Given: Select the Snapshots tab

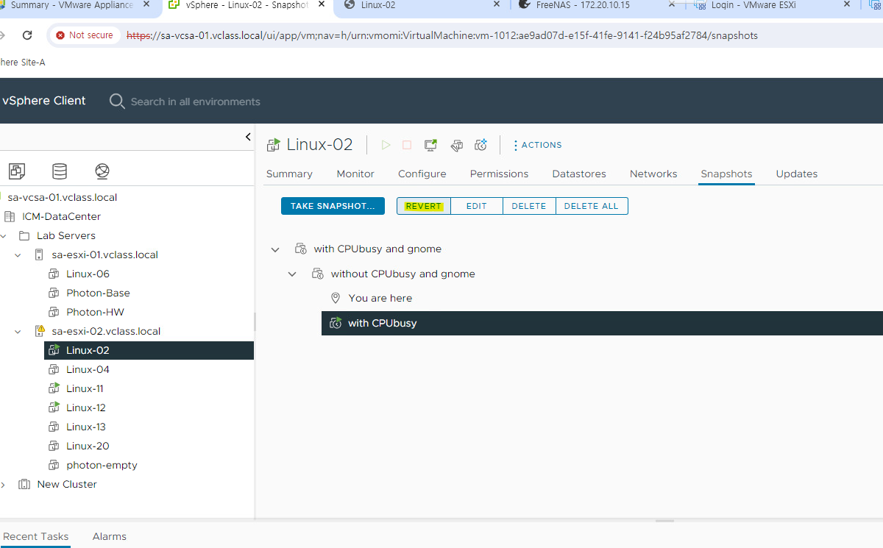Looking at the screenshot, I should pyautogui.click(x=726, y=174).
